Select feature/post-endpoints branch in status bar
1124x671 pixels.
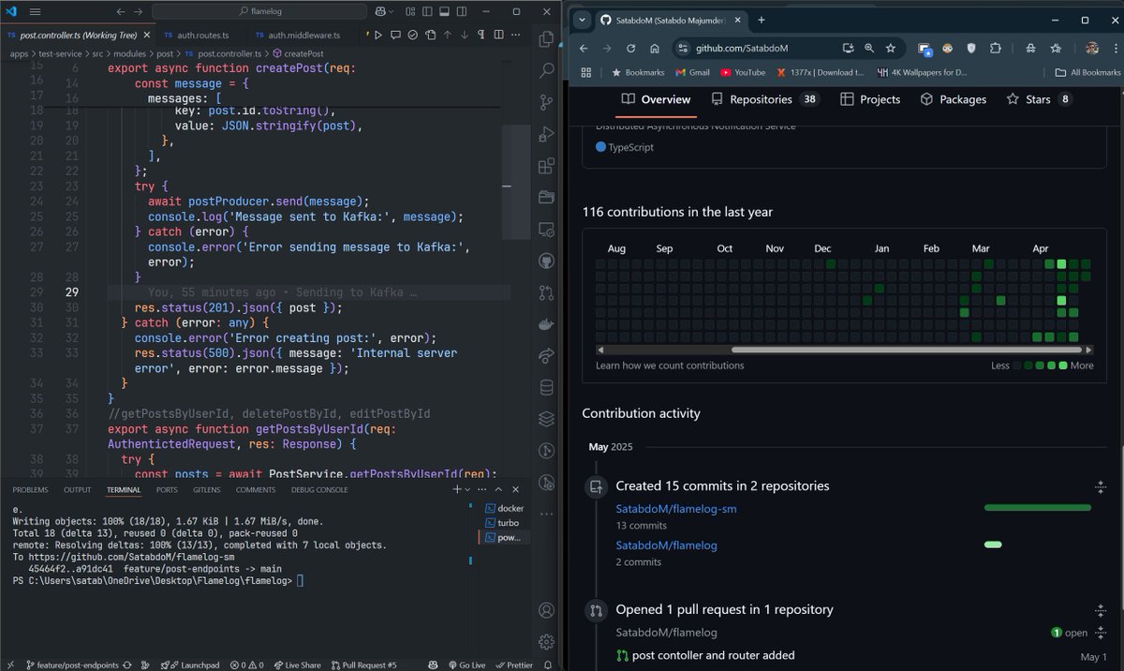72,664
